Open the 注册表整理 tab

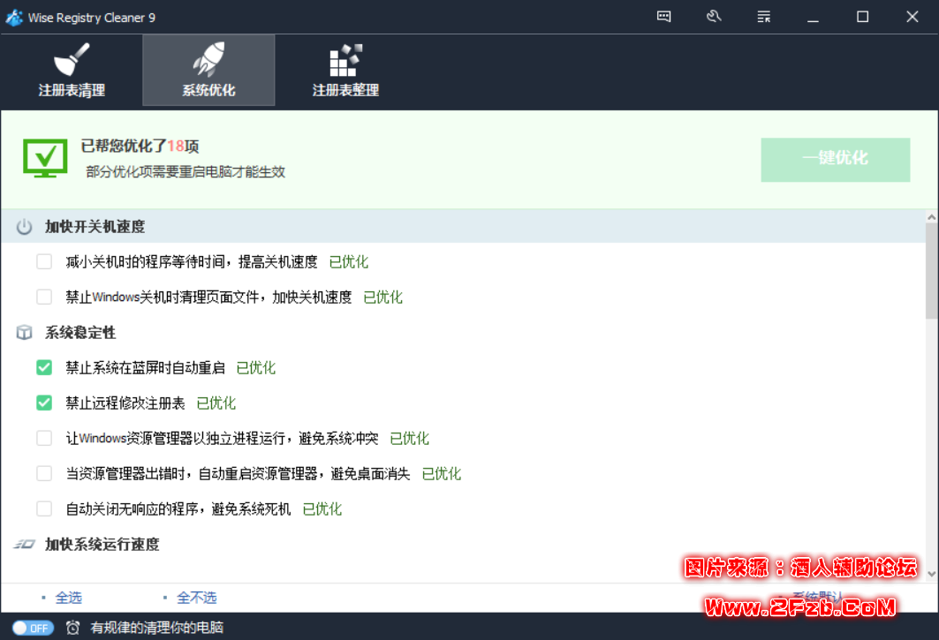pos(345,70)
